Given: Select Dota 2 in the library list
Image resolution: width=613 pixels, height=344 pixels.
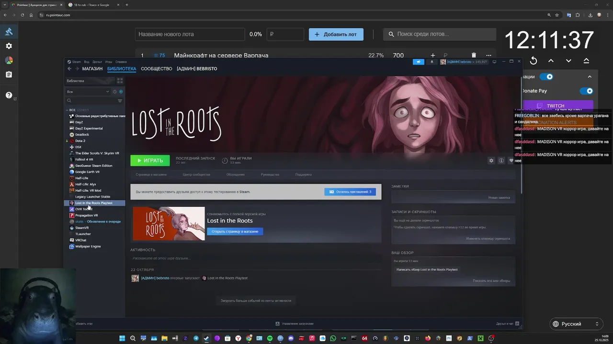Looking at the screenshot, I should pos(80,141).
